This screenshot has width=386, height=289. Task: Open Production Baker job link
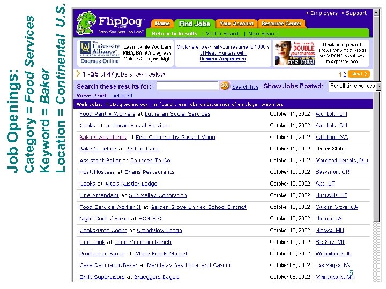point(102,254)
